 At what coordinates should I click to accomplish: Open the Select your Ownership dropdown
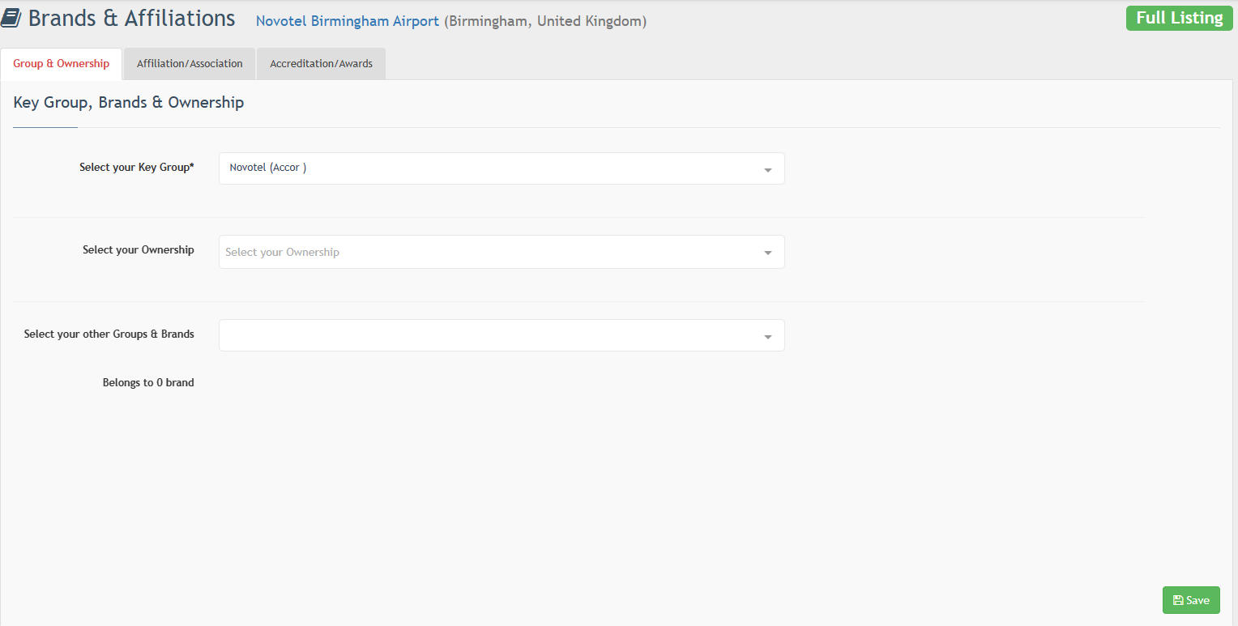tap(502, 252)
